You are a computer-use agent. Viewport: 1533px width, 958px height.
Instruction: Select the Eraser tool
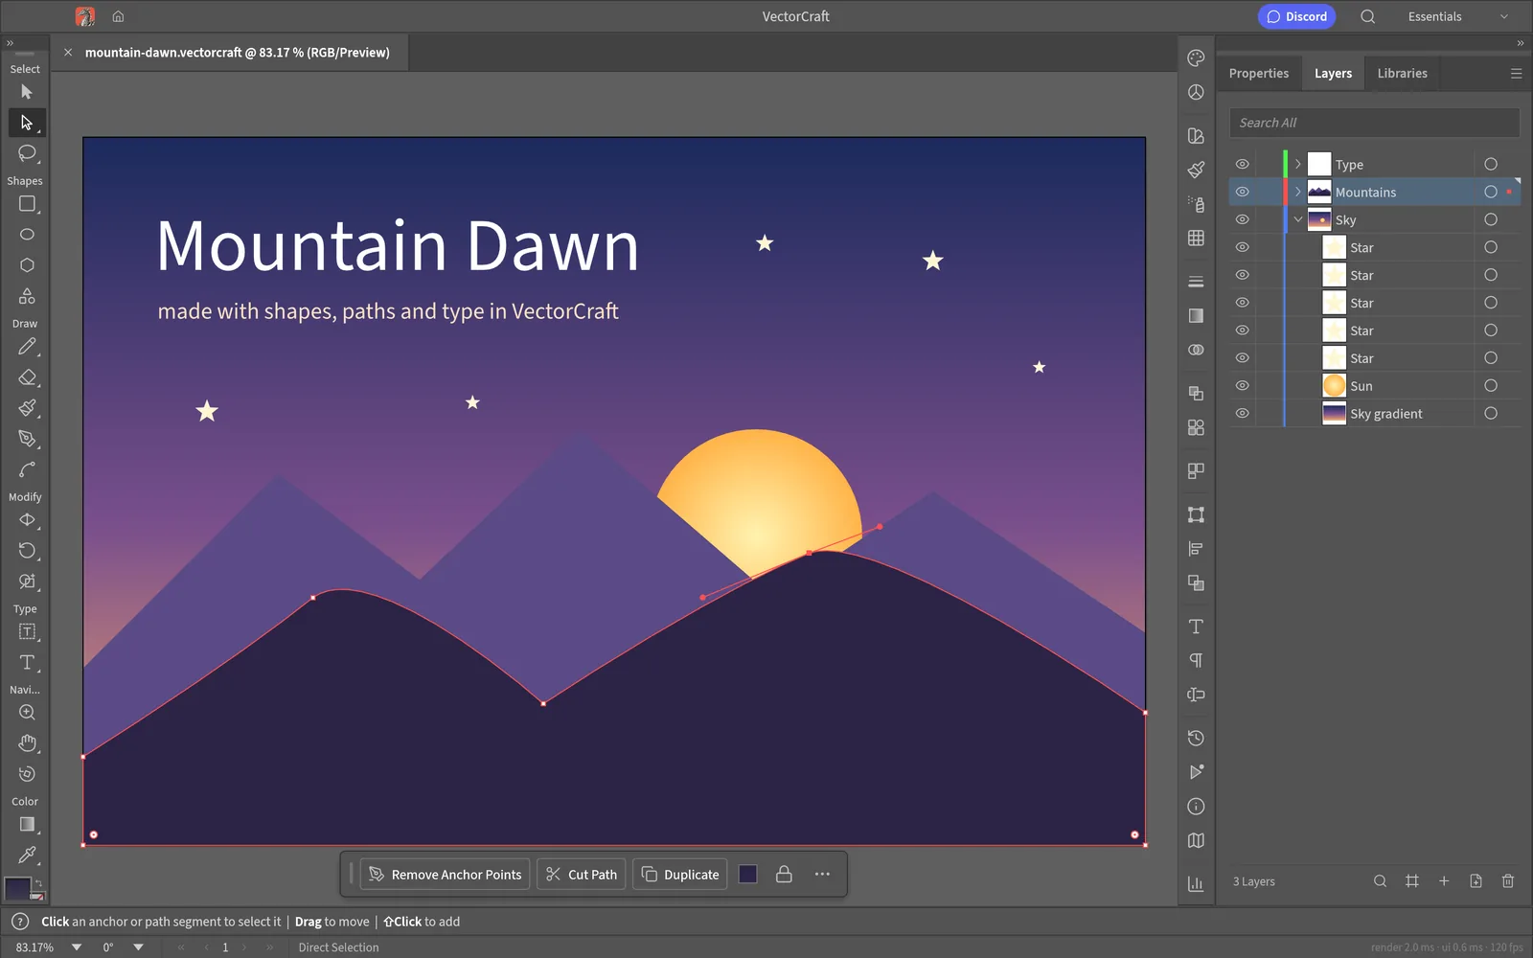click(27, 377)
